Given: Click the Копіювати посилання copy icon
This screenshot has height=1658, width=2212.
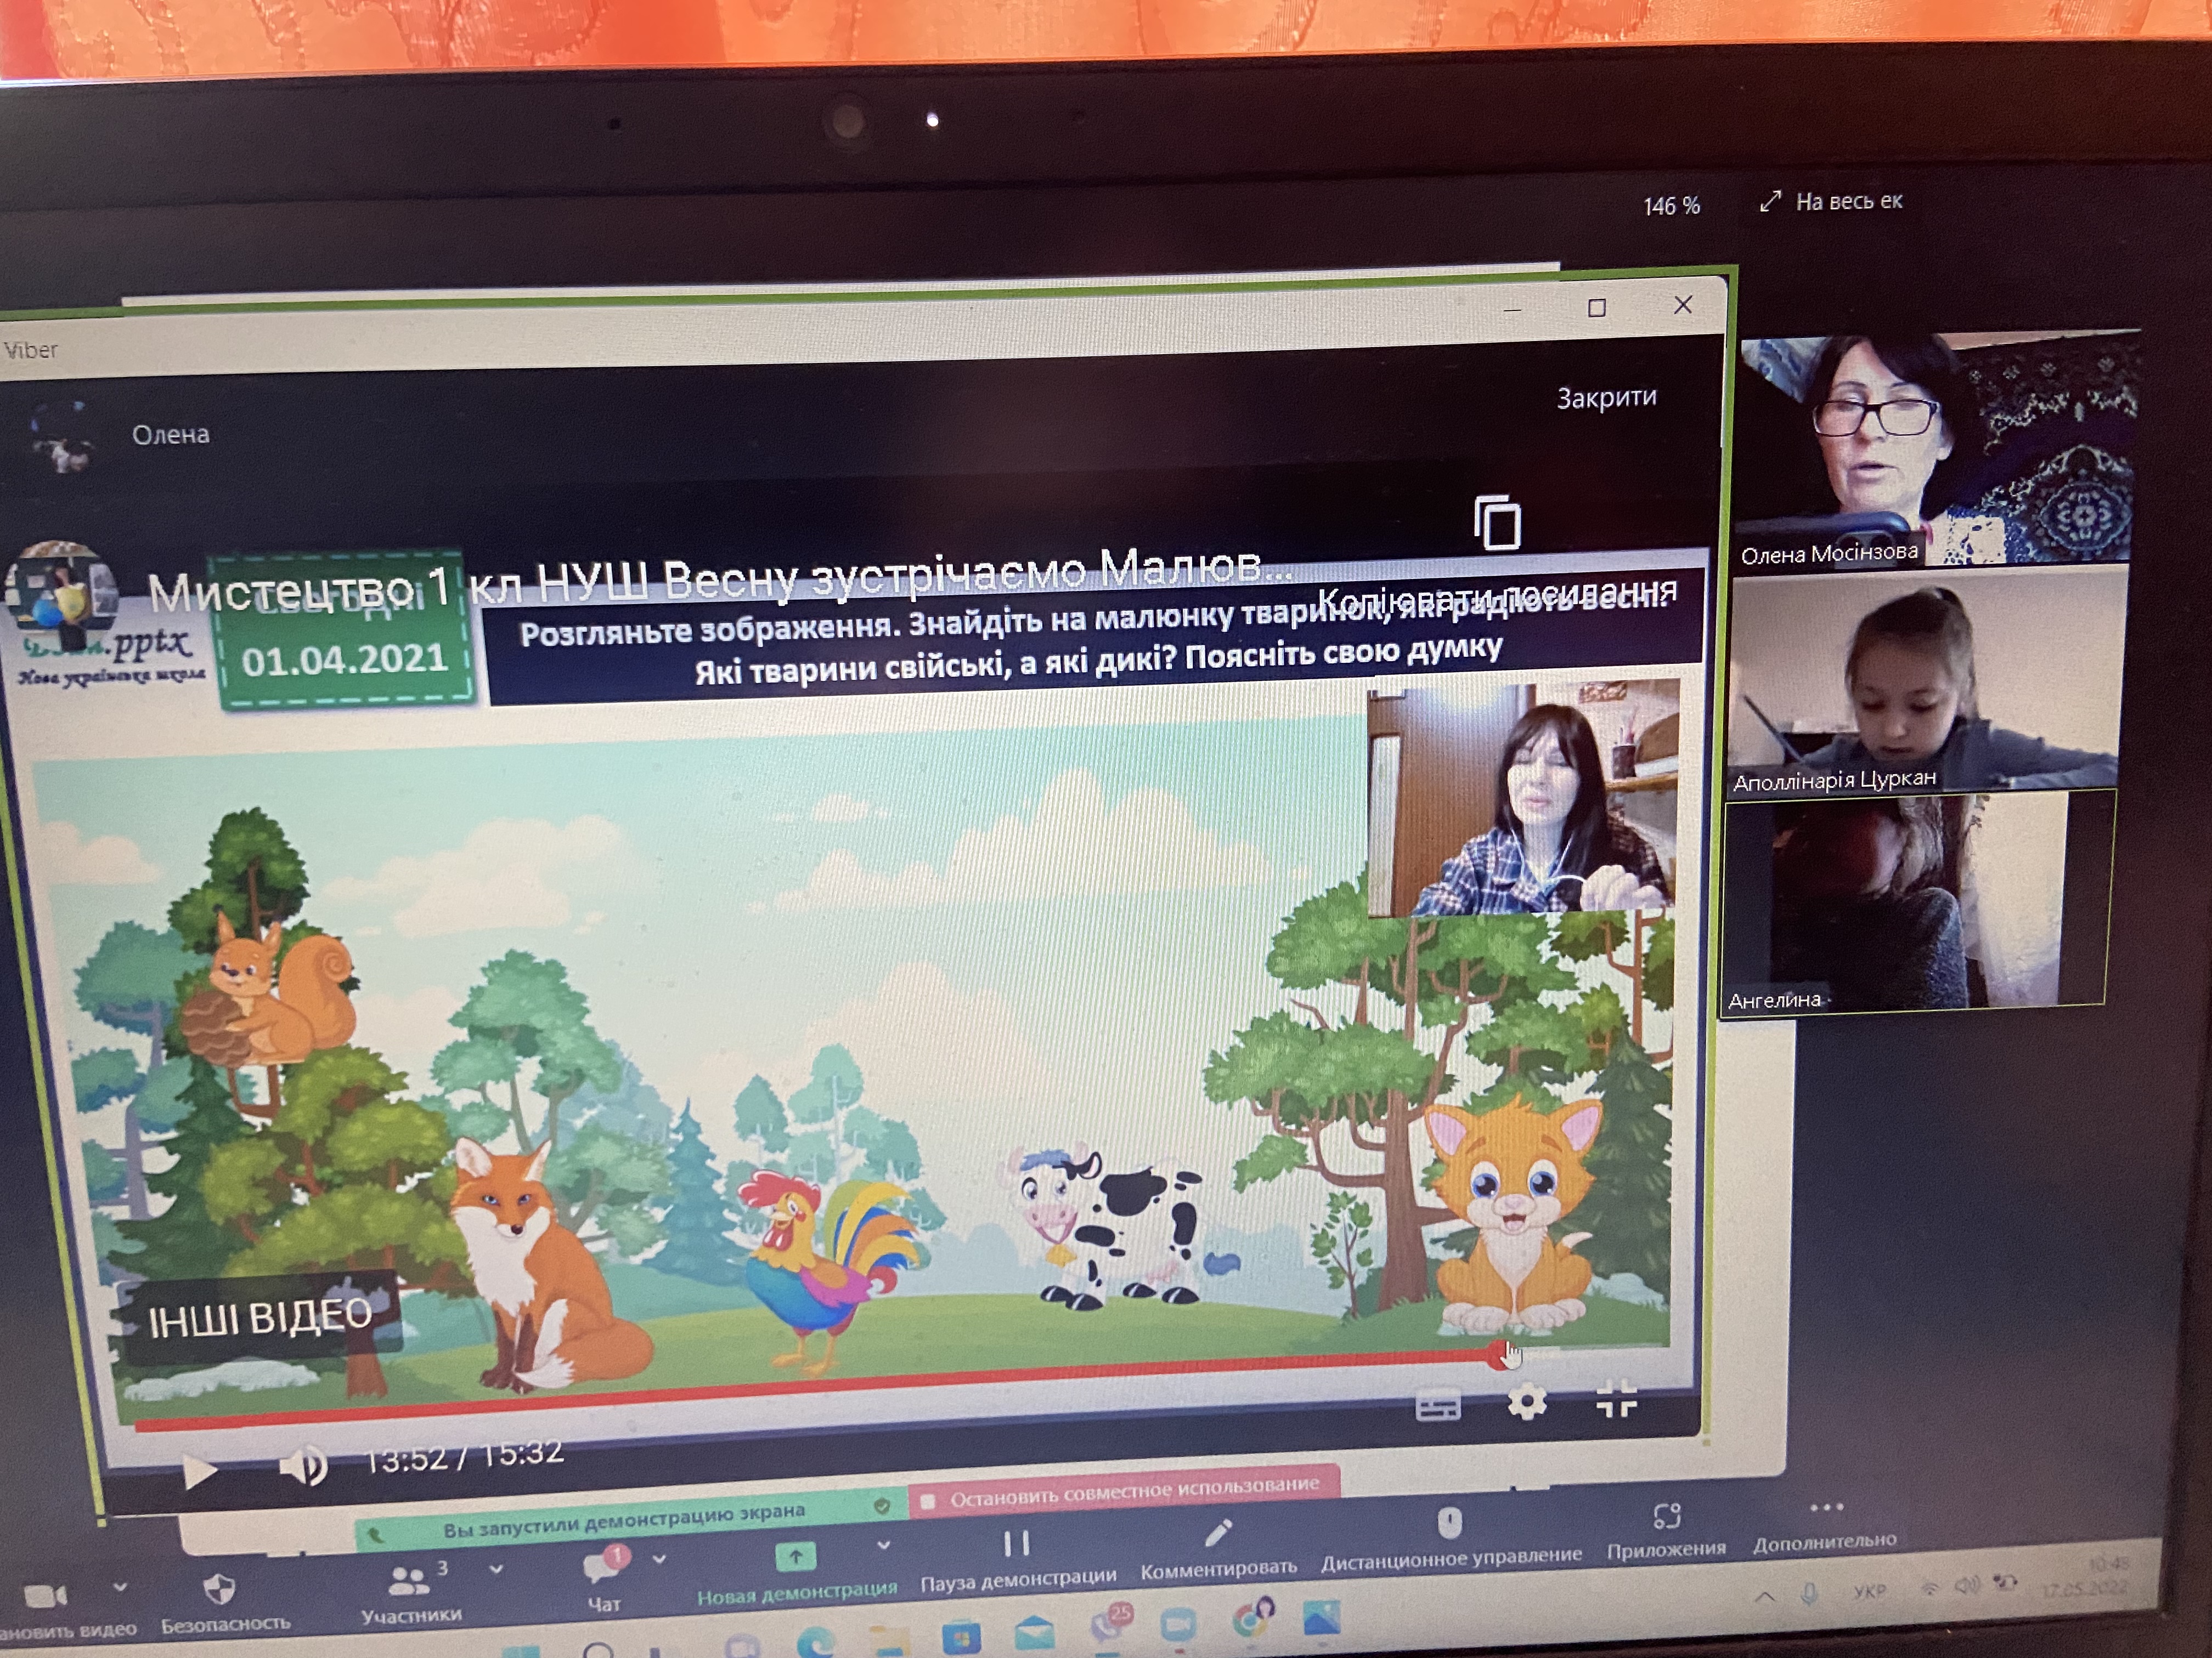Looking at the screenshot, I should tap(1497, 521).
